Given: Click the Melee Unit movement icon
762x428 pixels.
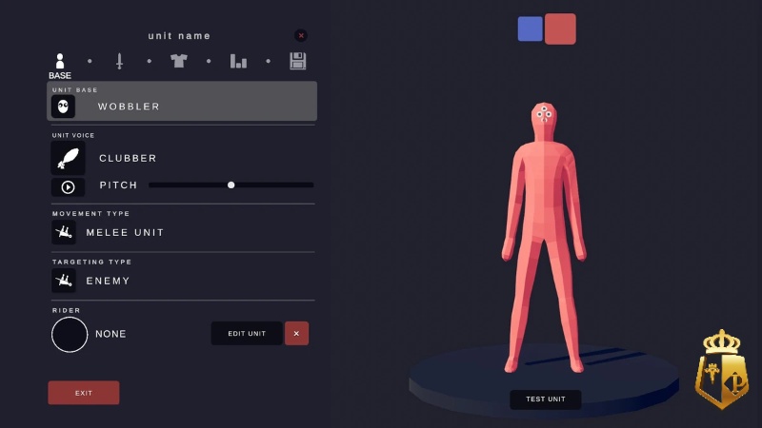Looking at the screenshot, I should [x=64, y=232].
